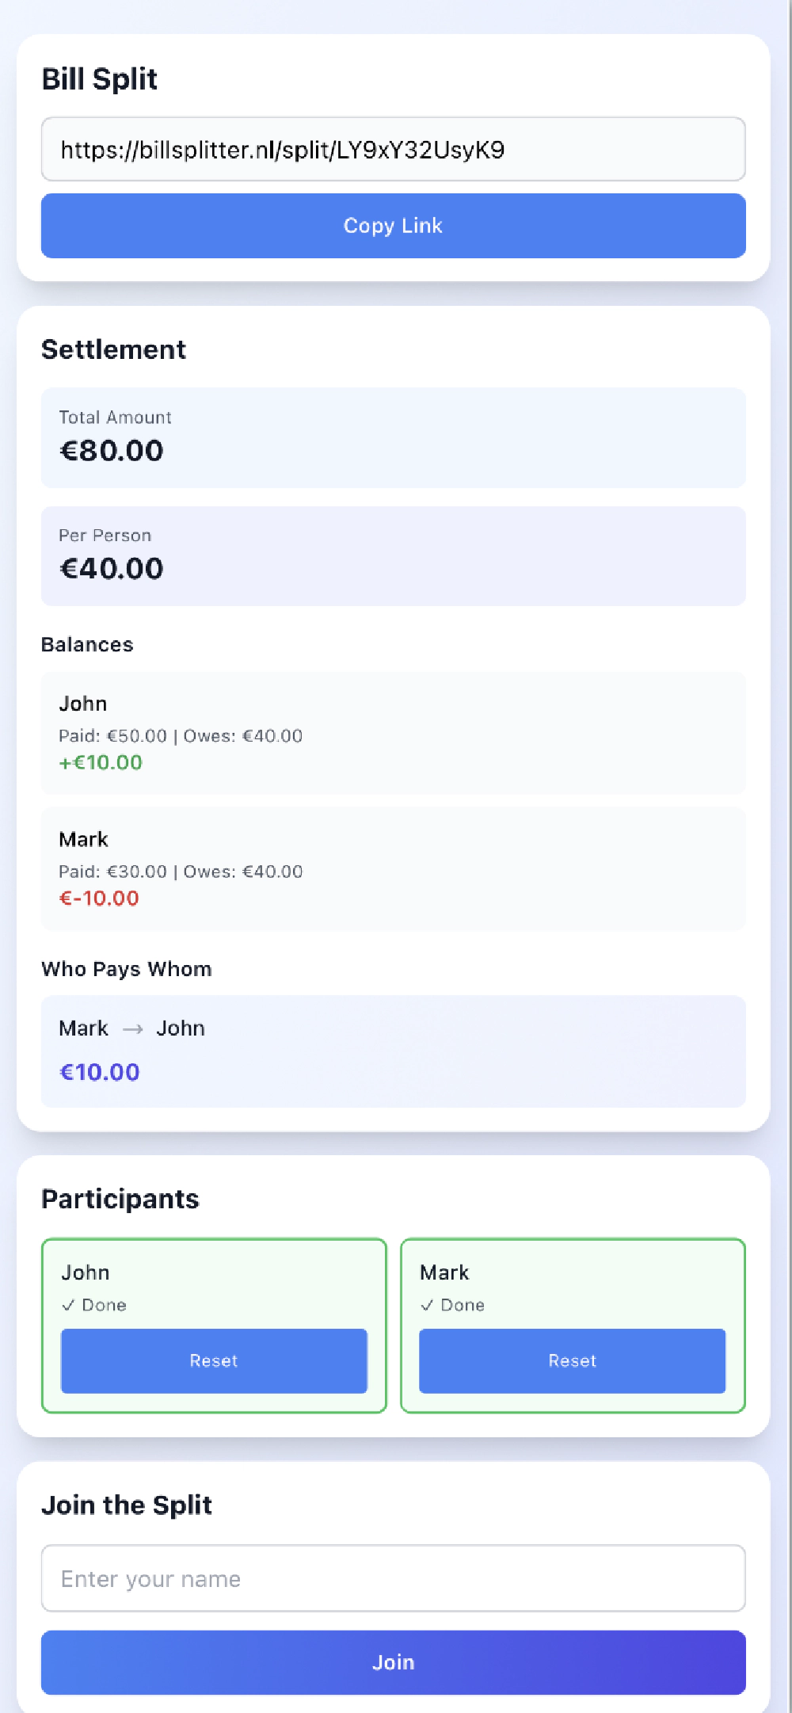Click the Bill Split title
Image resolution: width=792 pixels, height=1713 pixels.
pos(100,78)
